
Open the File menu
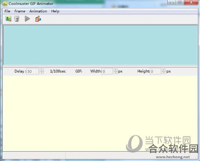tap(7, 11)
